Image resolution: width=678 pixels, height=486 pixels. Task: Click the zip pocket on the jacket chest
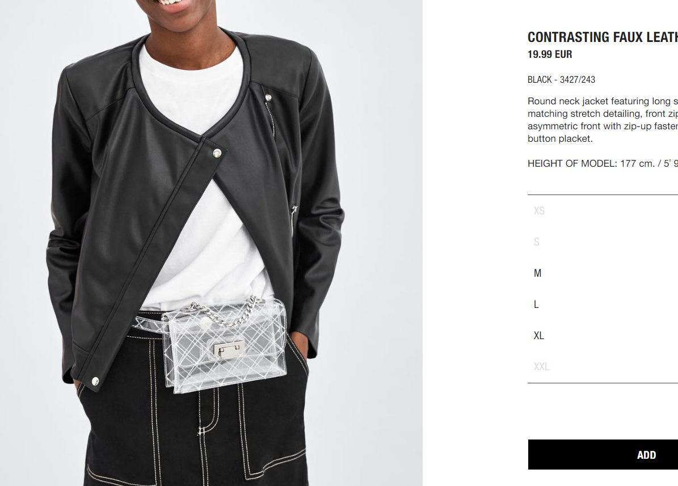270,116
